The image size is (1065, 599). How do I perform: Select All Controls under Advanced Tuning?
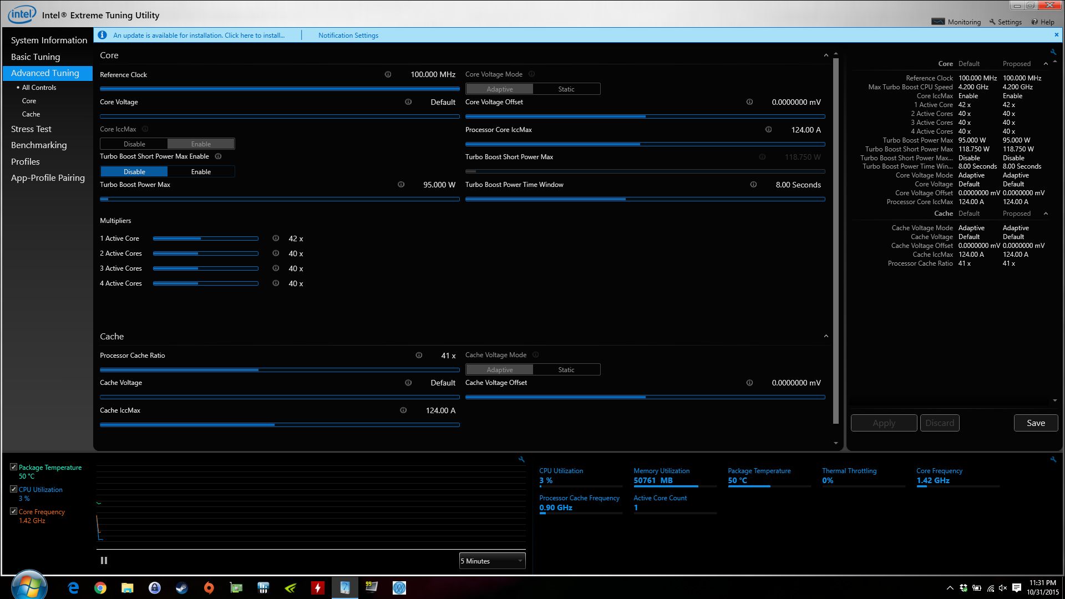tap(39, 88)
